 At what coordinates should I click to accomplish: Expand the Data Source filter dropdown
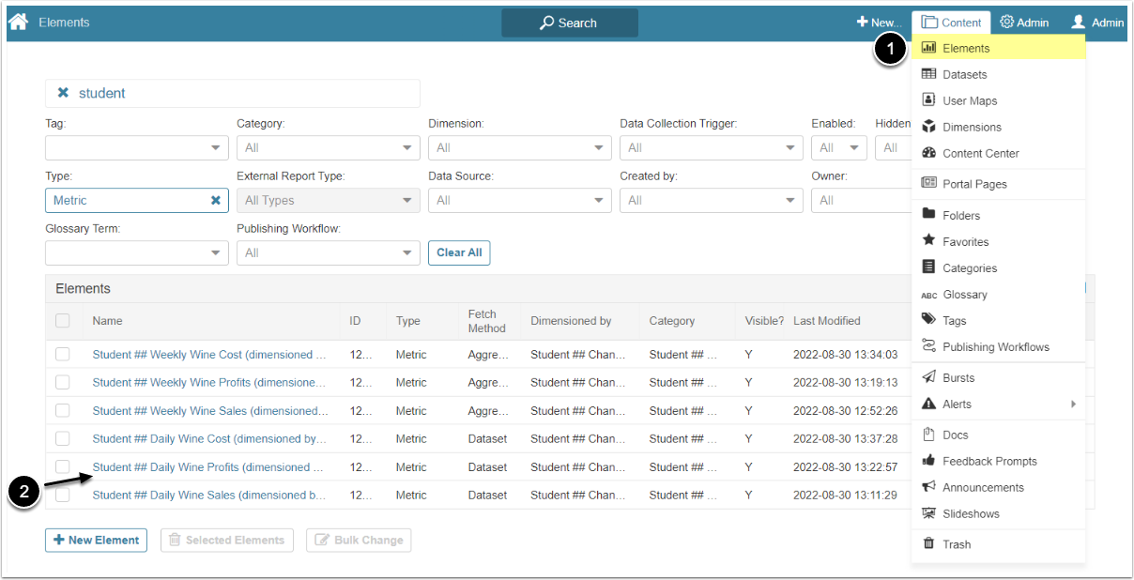(520, 200)
